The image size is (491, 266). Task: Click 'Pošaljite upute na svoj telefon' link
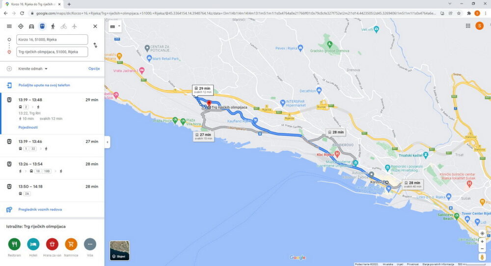(x=44, y=85)
